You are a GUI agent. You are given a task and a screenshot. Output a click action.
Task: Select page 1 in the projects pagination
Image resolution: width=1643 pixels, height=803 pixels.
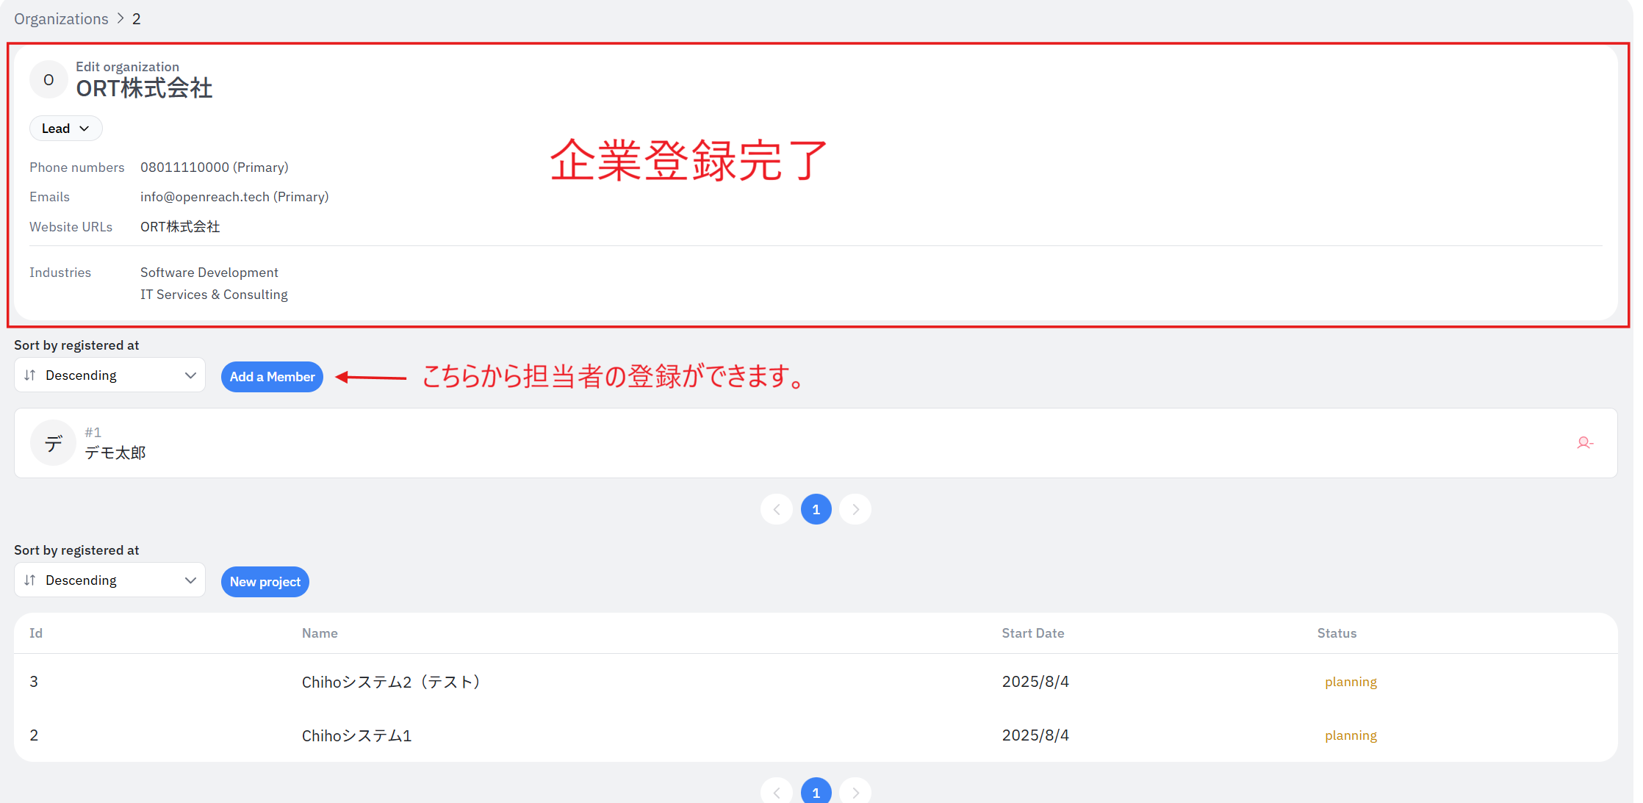[x=816, y=792]
